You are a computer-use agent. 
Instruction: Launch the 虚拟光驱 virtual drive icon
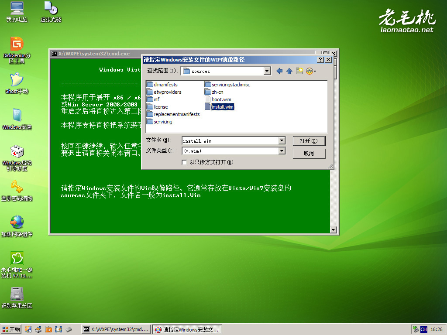click(x=51, y=12)
